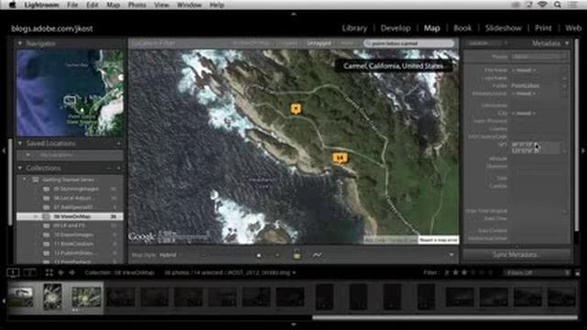The image size is (587, 330).
Task: Click the grid view icon
Action: click(x=49, y=273)
